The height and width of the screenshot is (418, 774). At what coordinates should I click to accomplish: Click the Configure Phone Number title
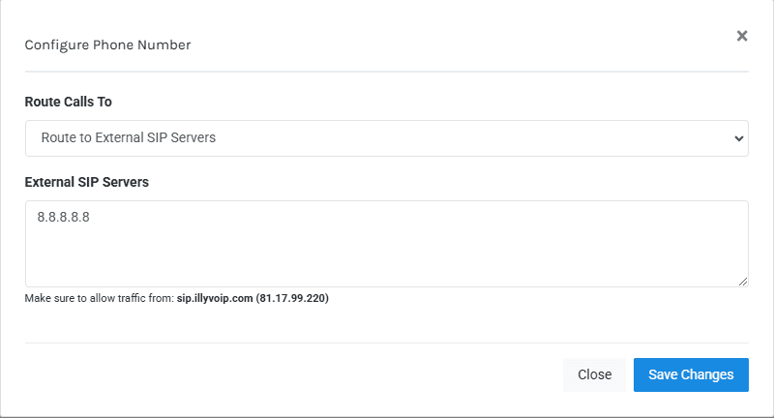point(107,45)
